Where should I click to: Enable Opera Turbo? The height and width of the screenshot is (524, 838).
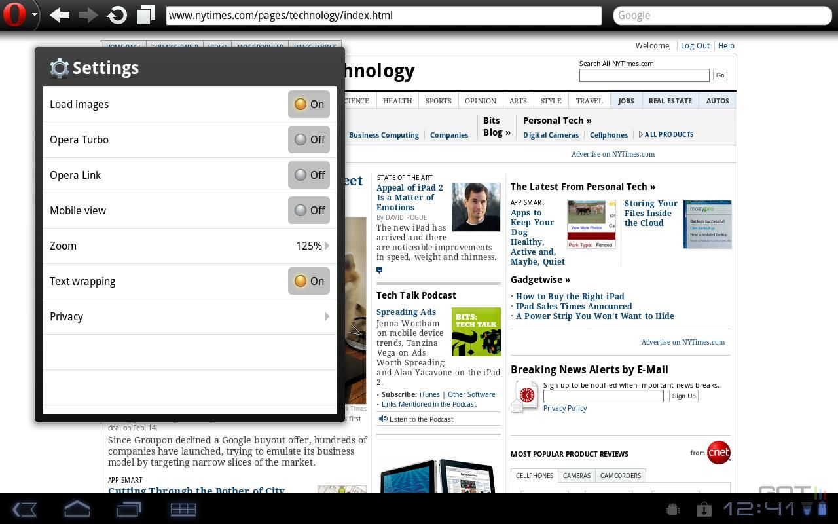(309, 140)
